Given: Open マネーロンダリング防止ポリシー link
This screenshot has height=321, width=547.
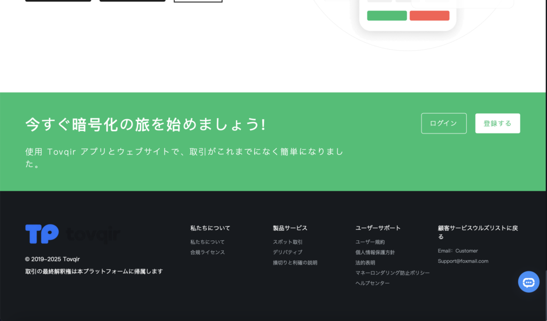Looking at the screenshot, I should (393, 273).
